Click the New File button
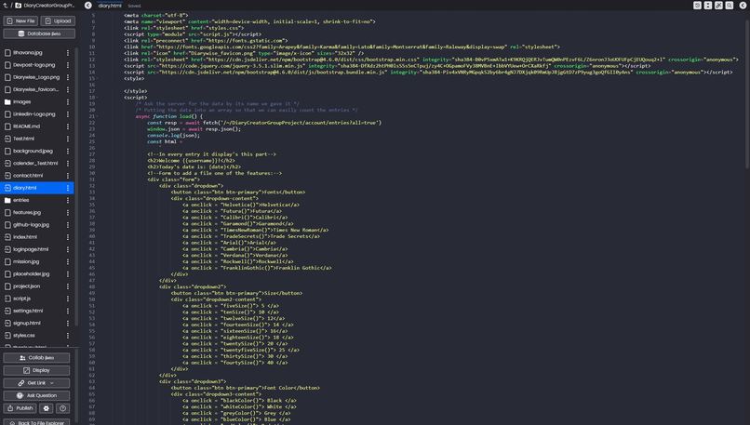The height and width of the screenshot is (425, 750). 20,21
